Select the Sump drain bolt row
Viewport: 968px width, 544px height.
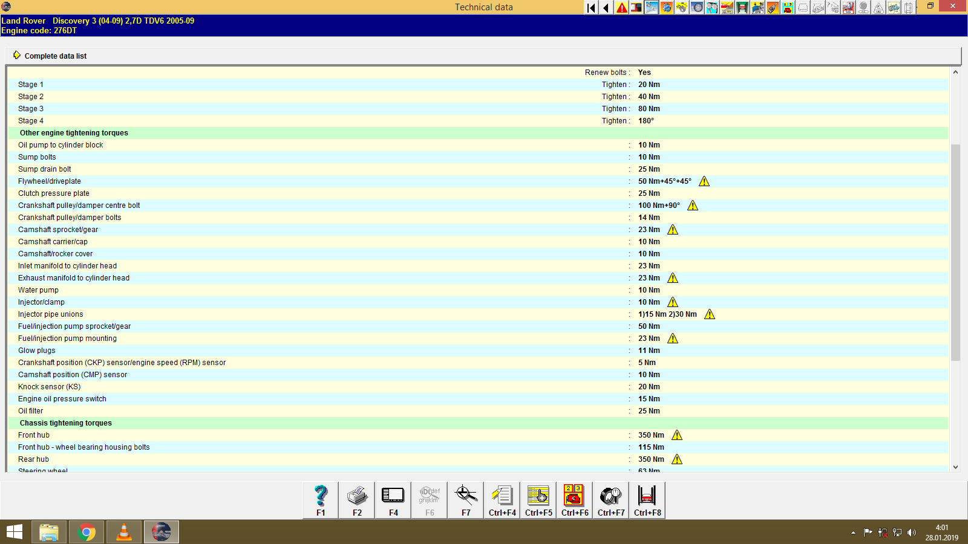tap(478, 169)
